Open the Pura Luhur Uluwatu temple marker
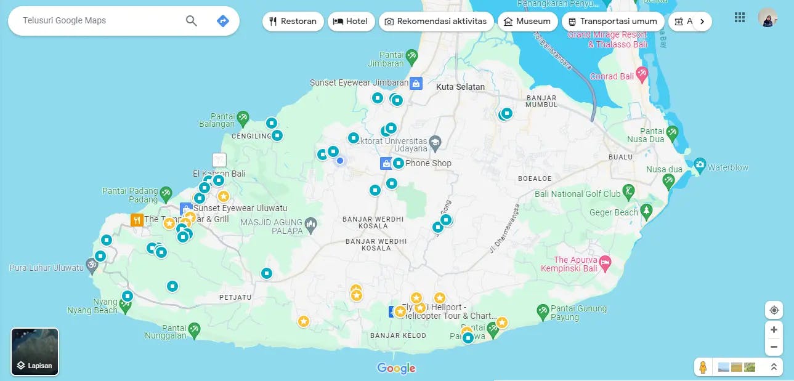Image resolution: width=794 pixels, height=381 pixels. [x=92, y=265]
